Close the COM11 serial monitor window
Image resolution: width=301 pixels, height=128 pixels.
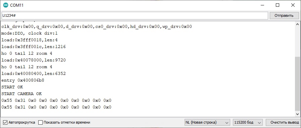tap(293, 5)
